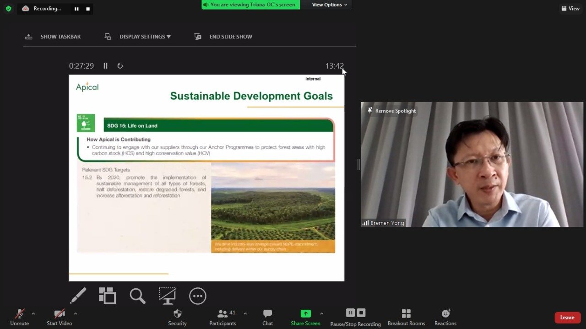Unmute the microphone
Image resolution: width=586 pixels, height=329 pixels.
20,318
